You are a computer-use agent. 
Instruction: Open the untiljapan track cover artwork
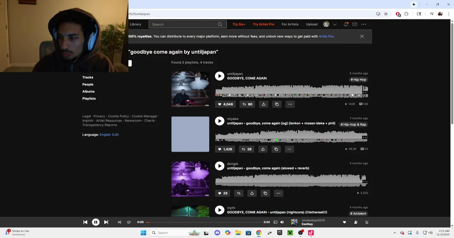190,89
